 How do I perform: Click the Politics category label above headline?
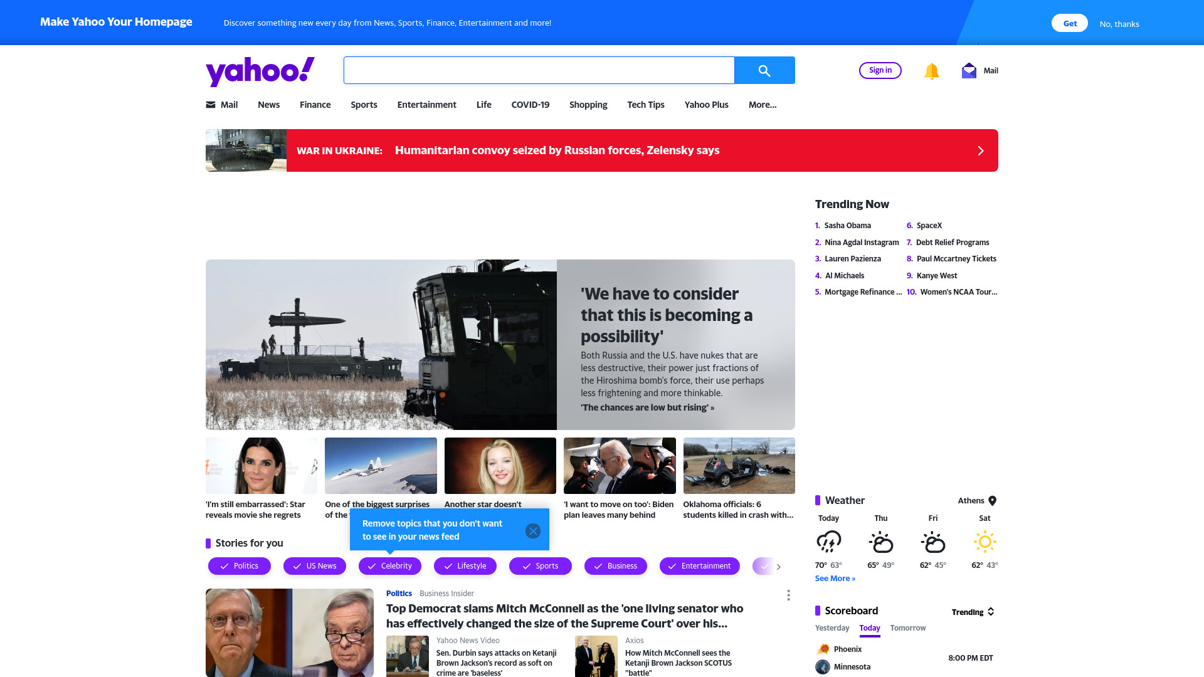point(399,594)
